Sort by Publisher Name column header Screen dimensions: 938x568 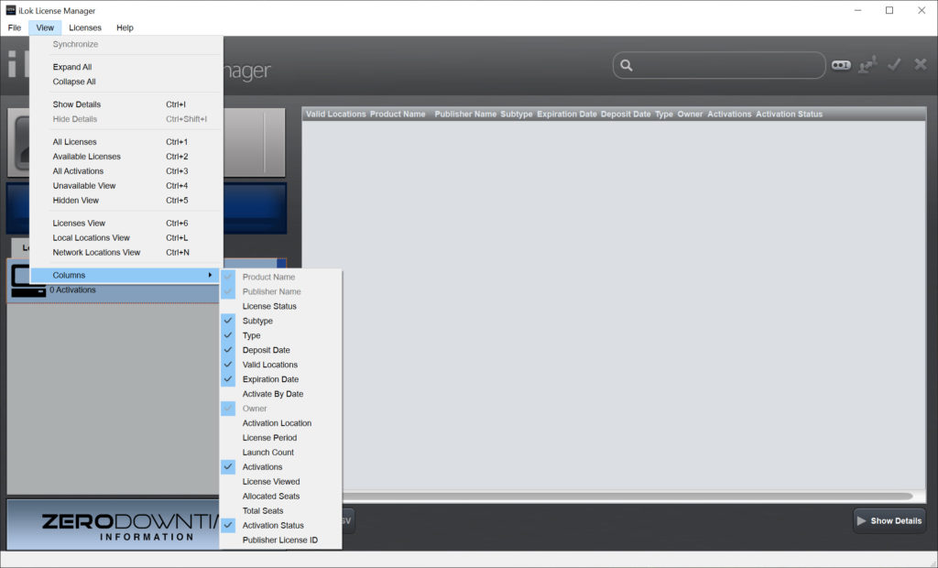(x=465, y=114)
